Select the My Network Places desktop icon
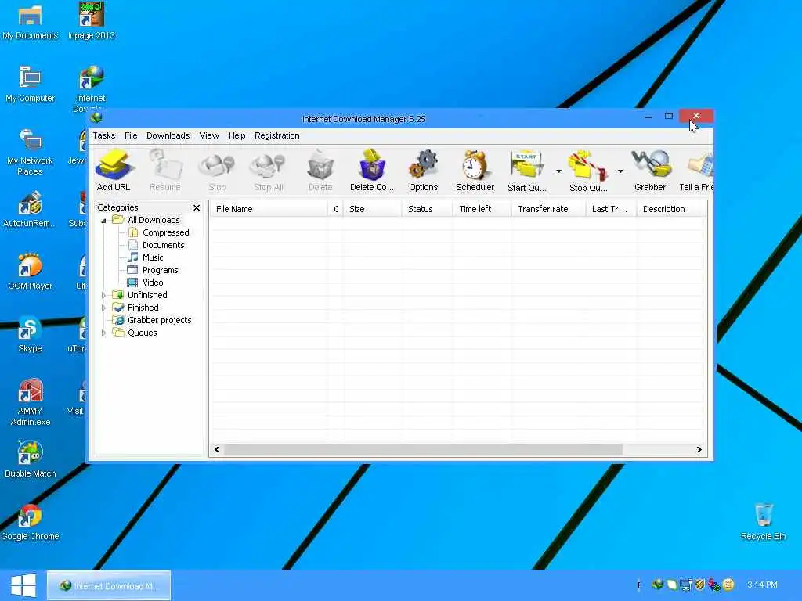802x601 pixels. coord(30,153)
